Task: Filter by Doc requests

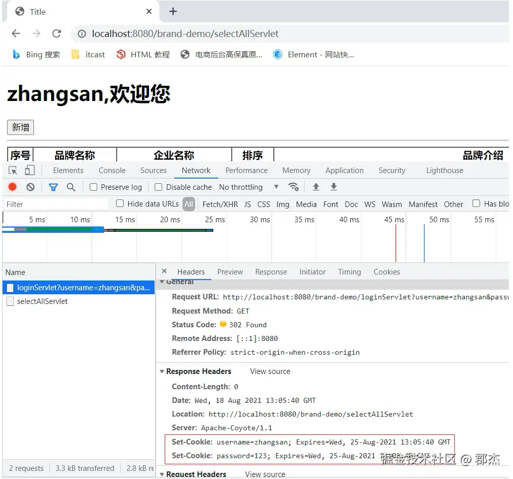Action: [x=351, y=204]
